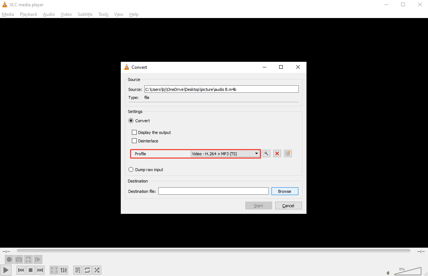Click the Browse button
The height and width of the screenshot is (276, 428).
click(x=285, y=191)
